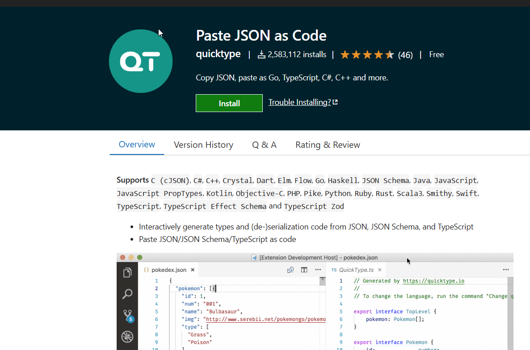Click the demo GIF window title bar text

(318, 258)
